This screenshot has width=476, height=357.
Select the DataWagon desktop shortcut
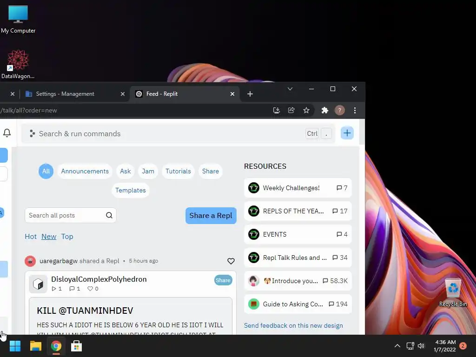(x=18, y=64)
